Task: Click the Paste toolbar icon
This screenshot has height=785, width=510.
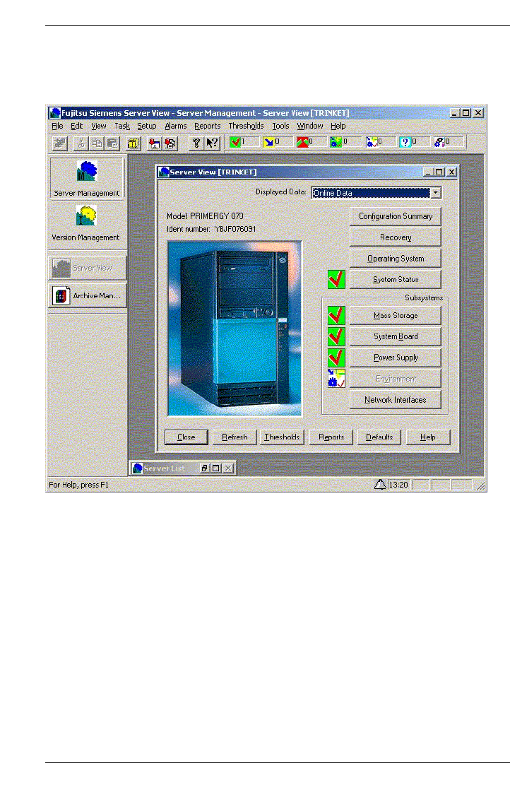Action: click(x=112, y=143)
